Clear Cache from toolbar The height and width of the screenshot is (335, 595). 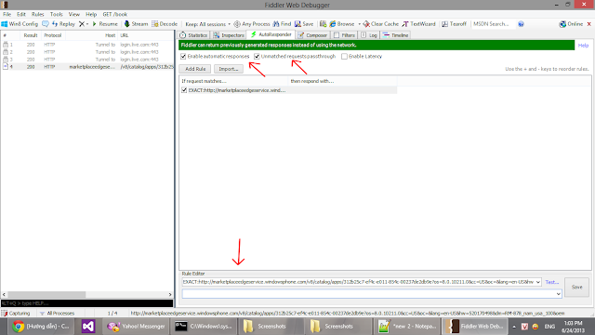(380, 24)
